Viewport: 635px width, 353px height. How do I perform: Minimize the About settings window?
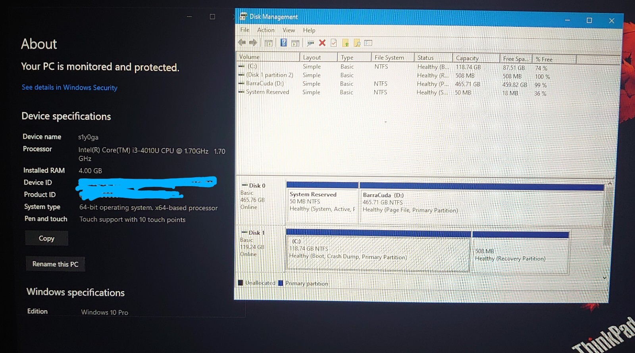(x=189, y=17)
